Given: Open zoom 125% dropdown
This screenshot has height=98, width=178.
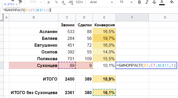Looking at the screenshot, I should click(x=35, y=2).
